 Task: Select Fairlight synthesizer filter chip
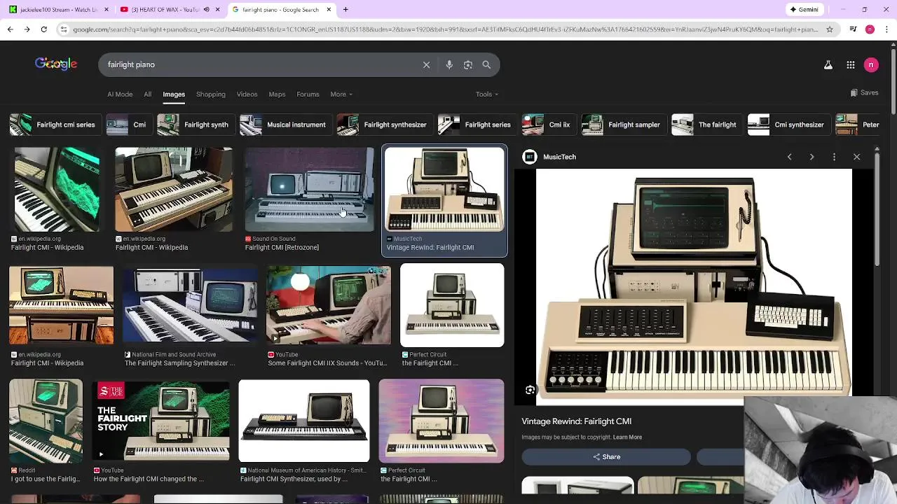tap(384, 125)
